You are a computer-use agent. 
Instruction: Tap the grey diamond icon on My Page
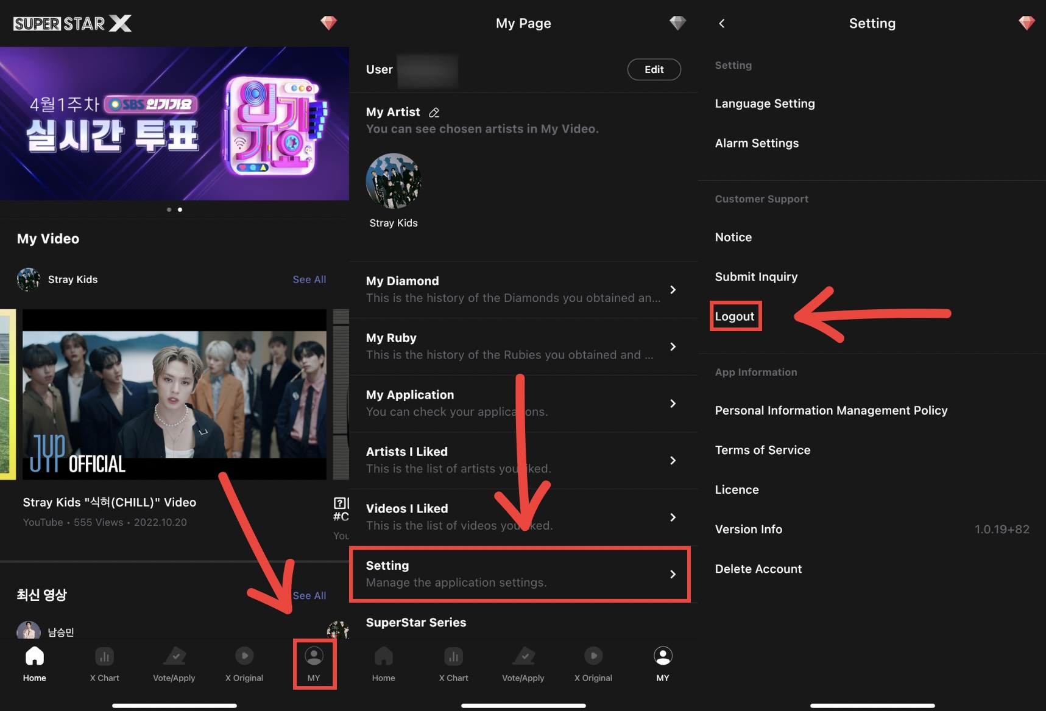click(677, 23)
